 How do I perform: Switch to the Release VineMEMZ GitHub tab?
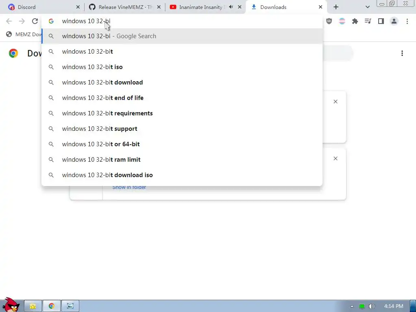tap(124, 7)
